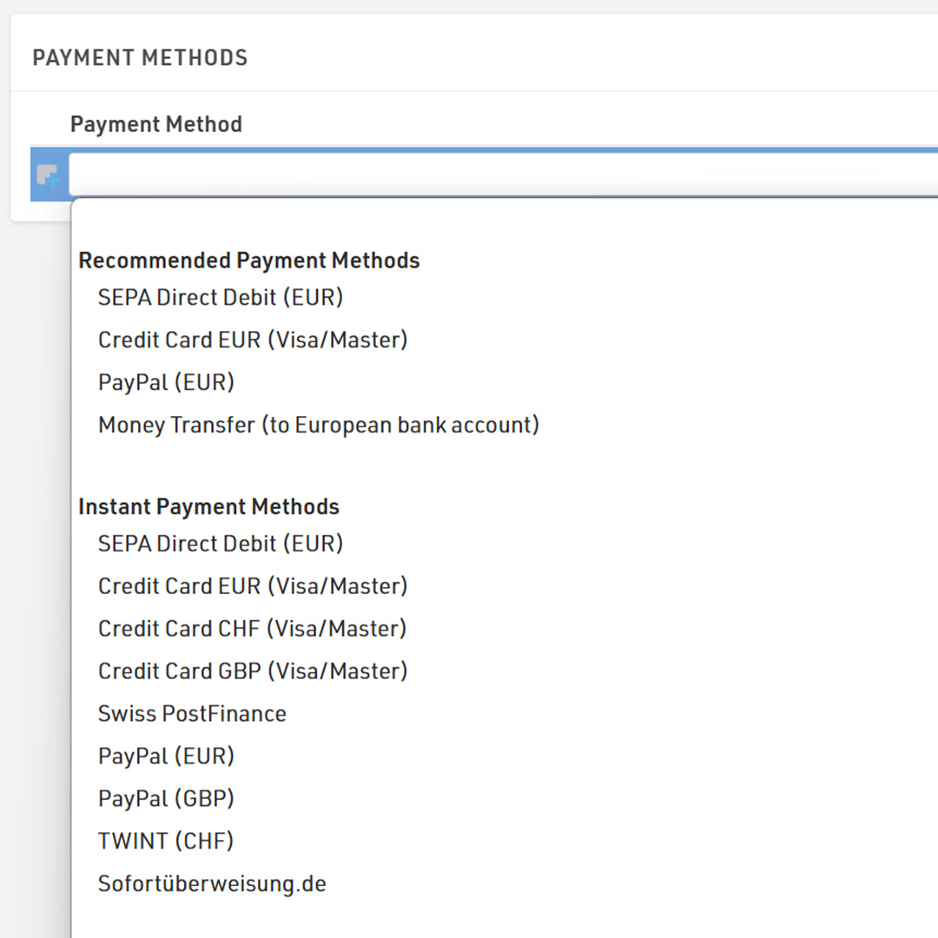Click the add payment method icon
The image size is (938, 938).
(48, 175)
